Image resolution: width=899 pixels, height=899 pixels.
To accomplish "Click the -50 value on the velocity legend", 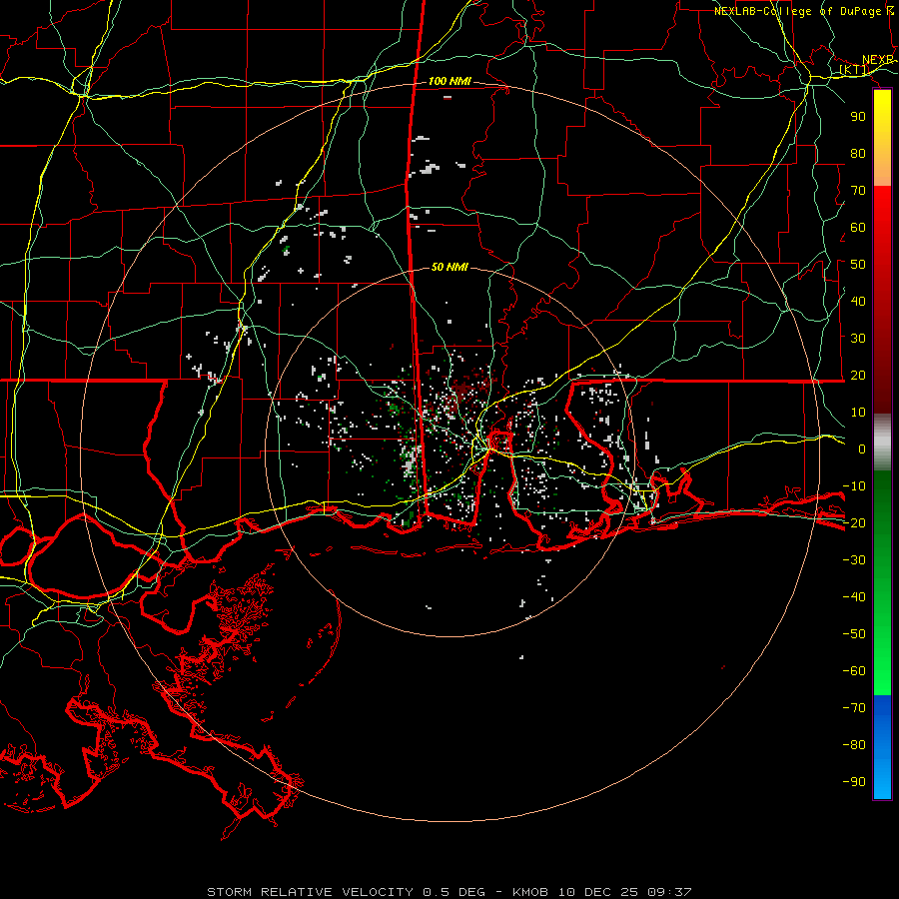I will click(x=854, y=633).
